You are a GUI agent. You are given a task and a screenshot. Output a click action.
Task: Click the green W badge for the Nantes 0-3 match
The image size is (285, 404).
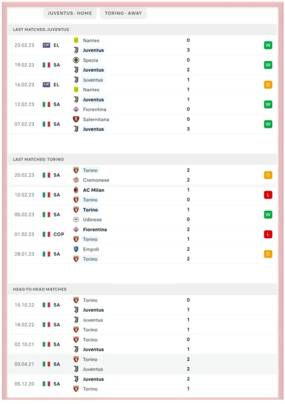click(268, 45)
